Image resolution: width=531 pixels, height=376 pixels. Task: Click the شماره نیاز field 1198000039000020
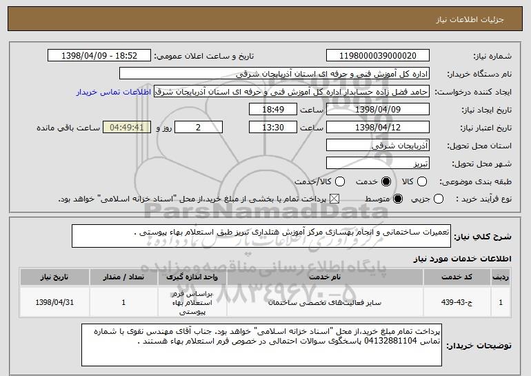[x=378, y=56]
